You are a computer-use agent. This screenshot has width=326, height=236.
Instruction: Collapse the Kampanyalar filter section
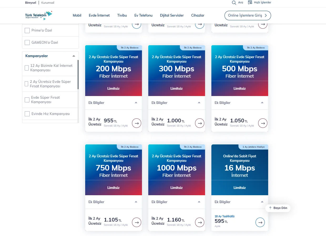point(74,56)
